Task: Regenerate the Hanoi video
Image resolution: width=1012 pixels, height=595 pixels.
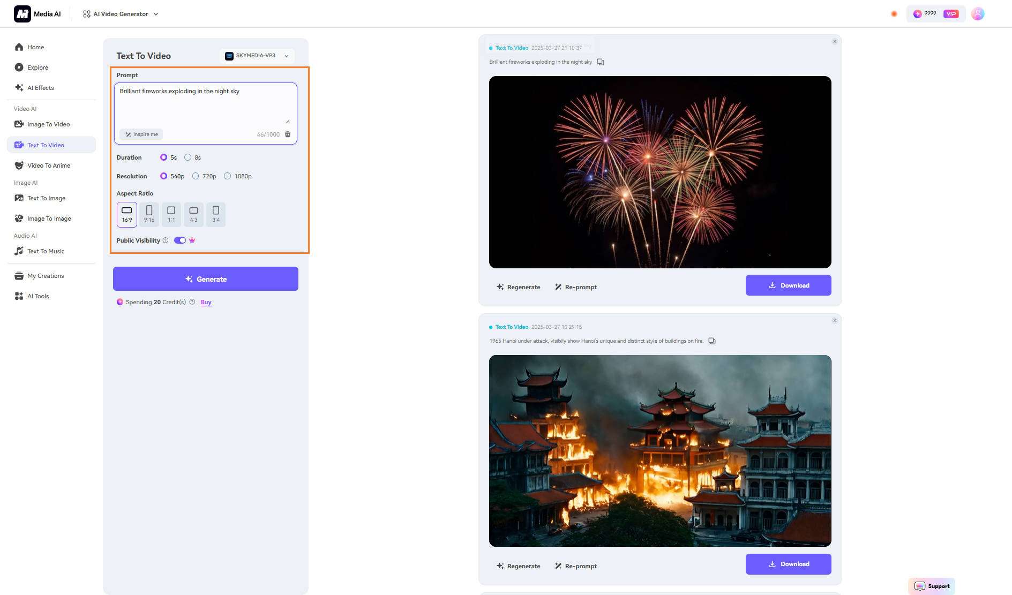Action: 518,566
